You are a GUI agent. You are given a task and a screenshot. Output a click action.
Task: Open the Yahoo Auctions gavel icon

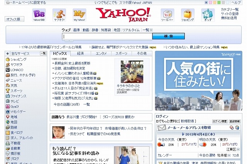click(59, 15)
